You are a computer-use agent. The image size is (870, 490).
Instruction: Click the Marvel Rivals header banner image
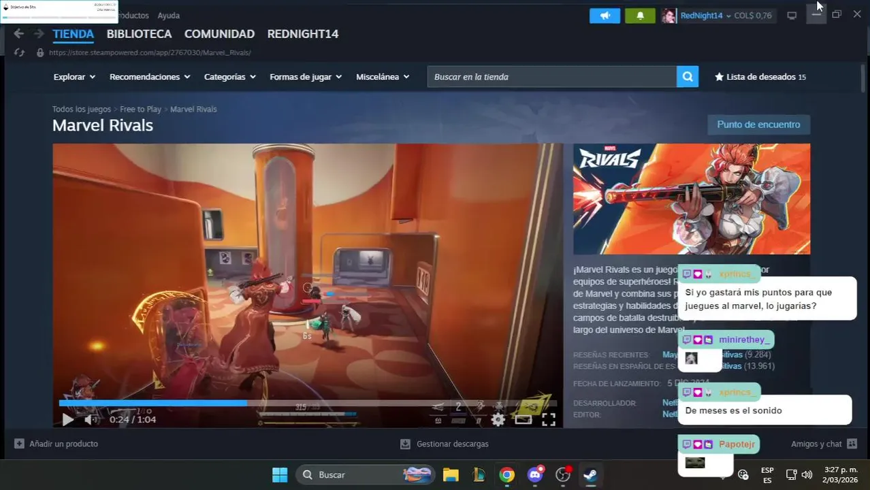coord(692,199)
